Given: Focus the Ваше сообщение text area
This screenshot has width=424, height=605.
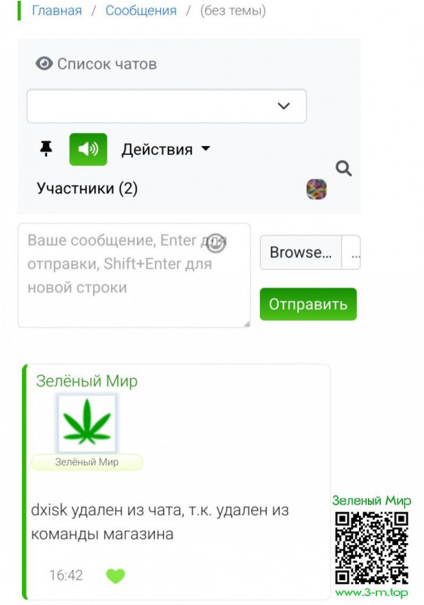Looking at the screenshot, I should (134, 275).
